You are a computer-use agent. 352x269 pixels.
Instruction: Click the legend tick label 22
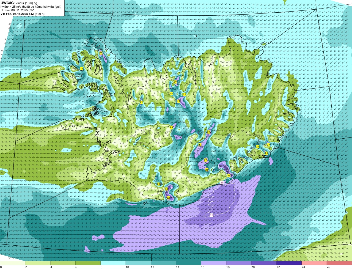[x=278, y=267]
